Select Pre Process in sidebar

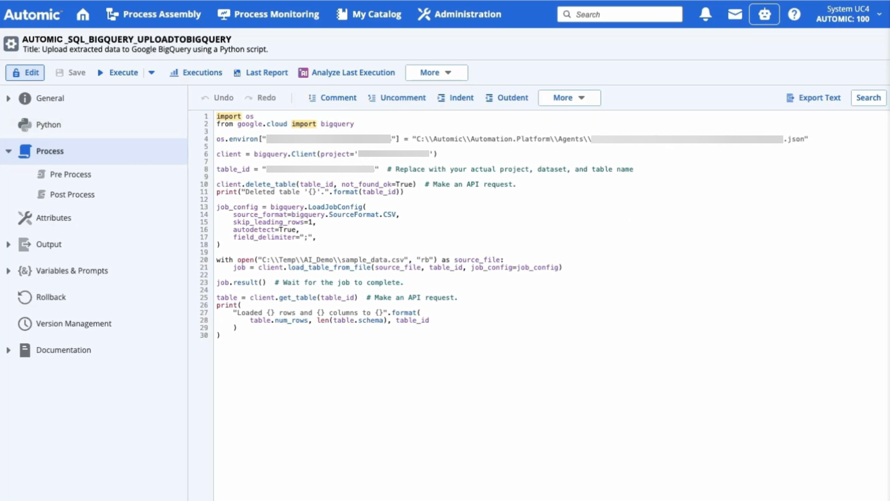click(x=71, y=174)
